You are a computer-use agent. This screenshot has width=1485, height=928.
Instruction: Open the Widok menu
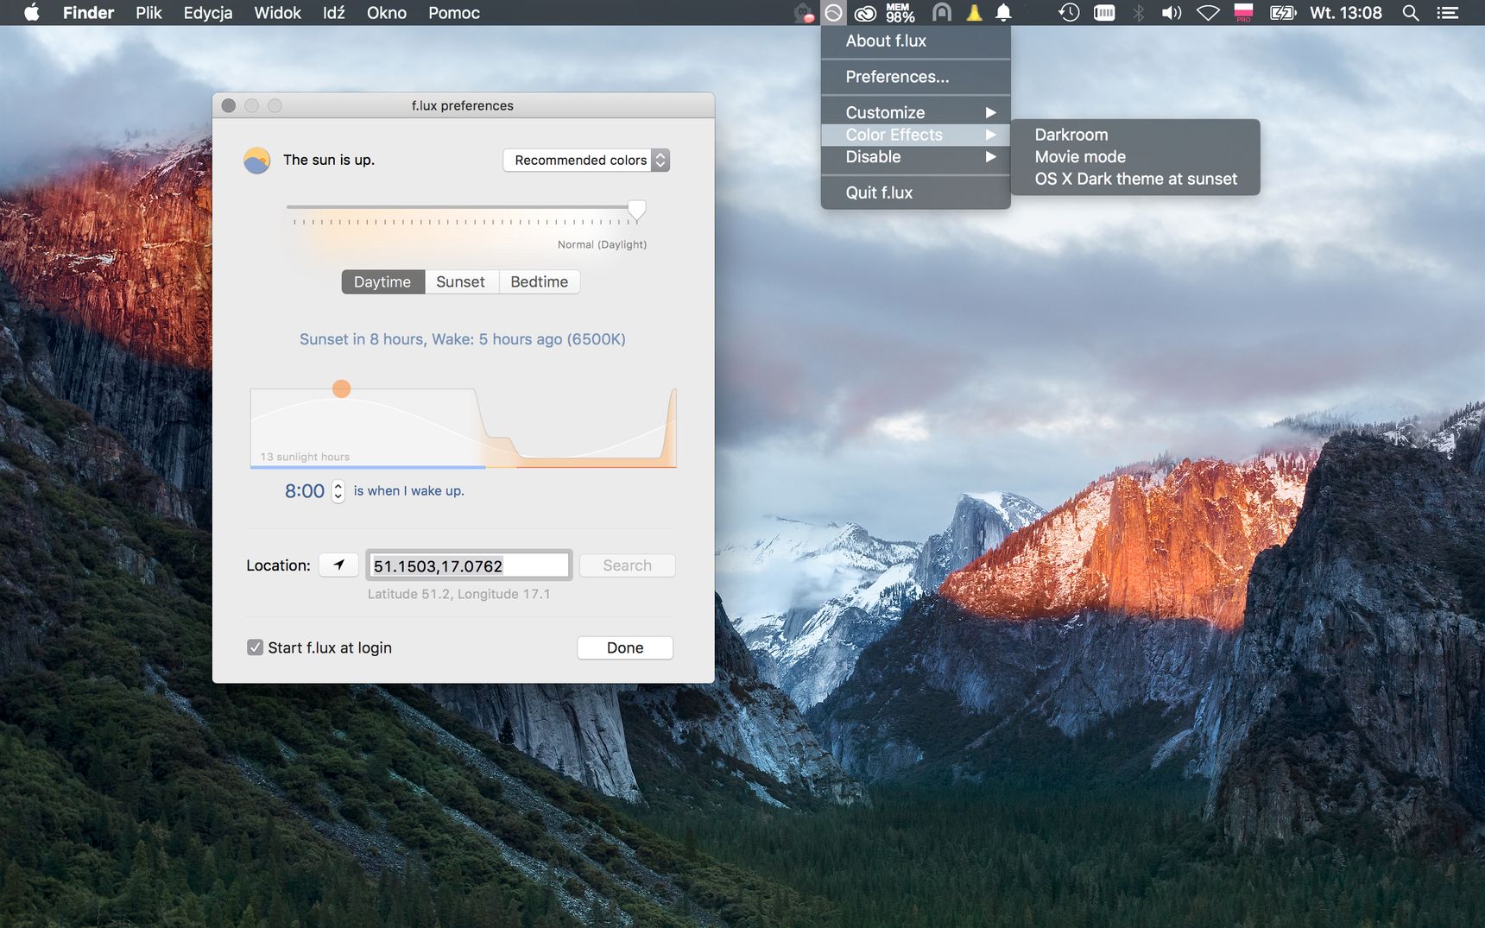277,13
